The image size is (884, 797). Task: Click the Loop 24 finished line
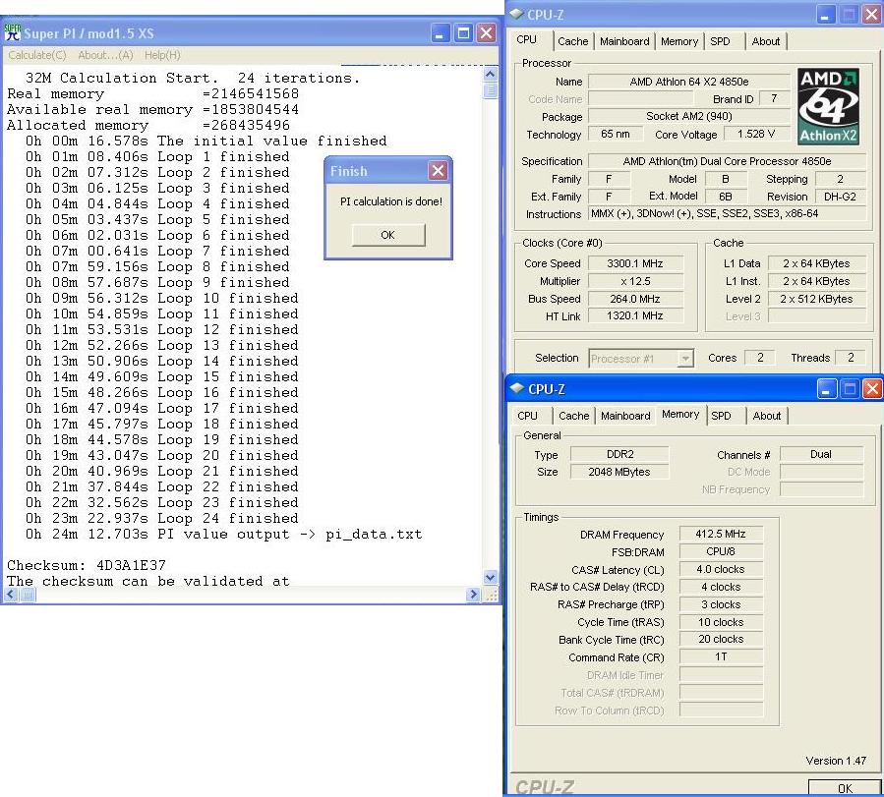(x=162, y=518)
